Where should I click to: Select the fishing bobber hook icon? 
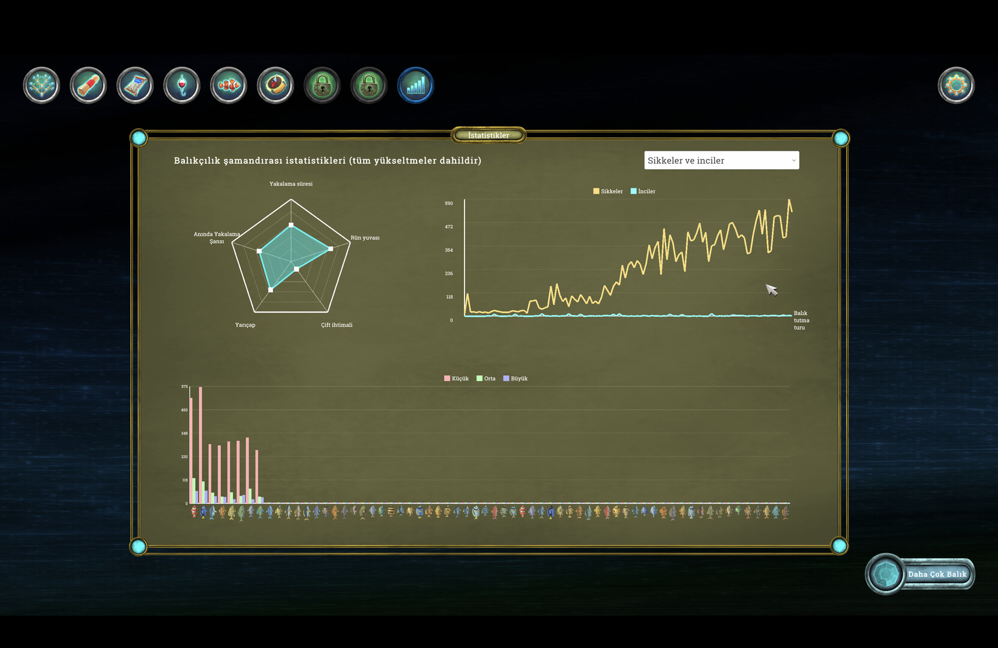pyautogui.click(x=182, y=85)
